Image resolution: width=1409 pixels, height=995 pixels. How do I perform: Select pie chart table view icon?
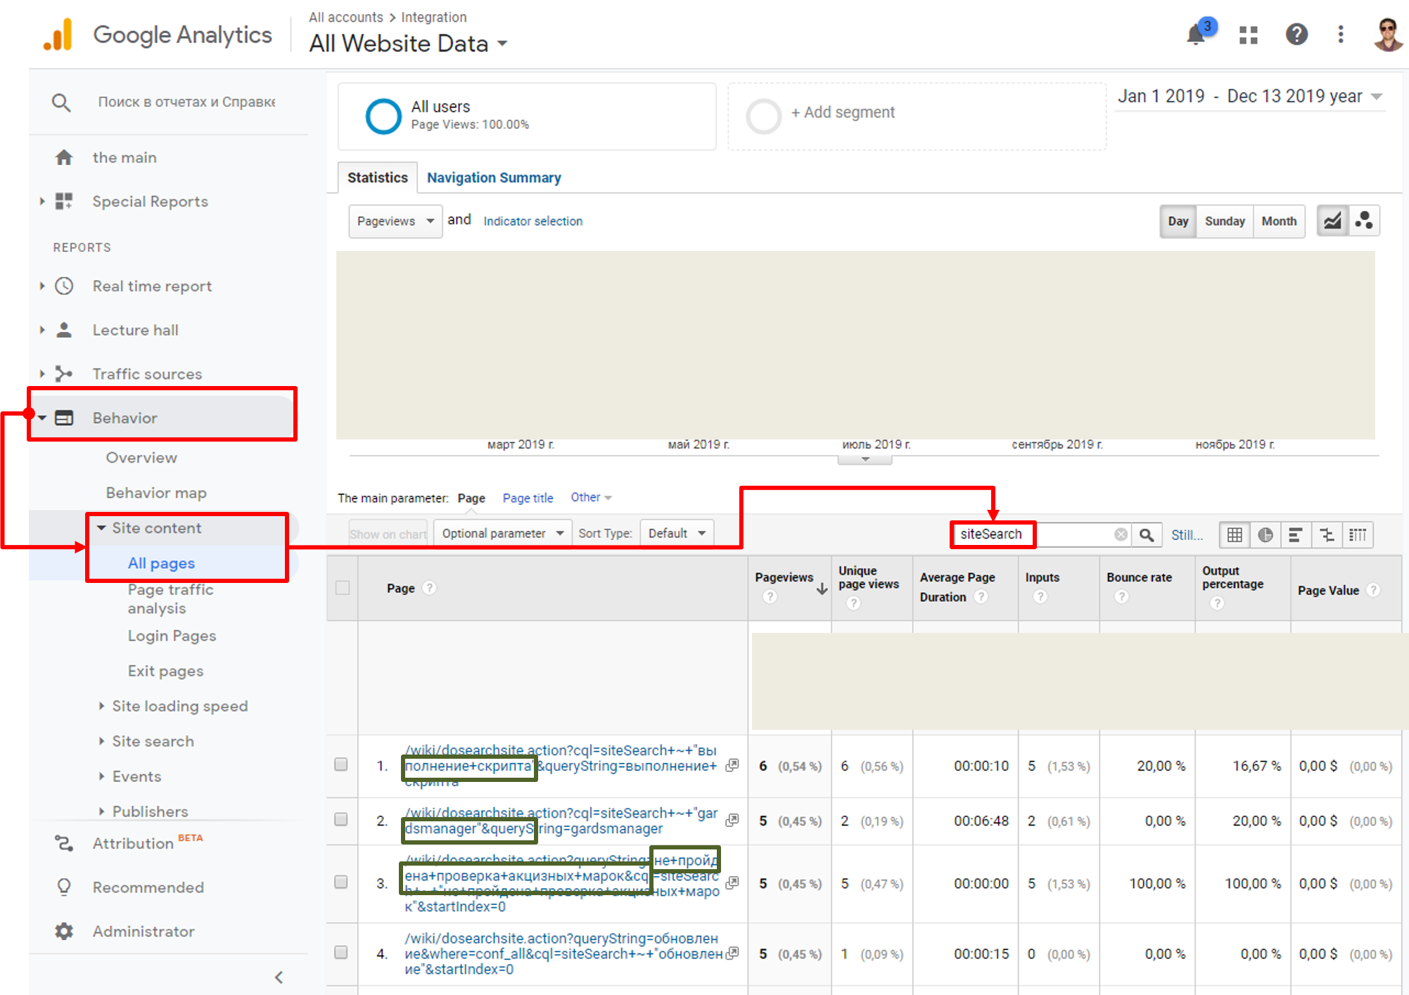1265,535
